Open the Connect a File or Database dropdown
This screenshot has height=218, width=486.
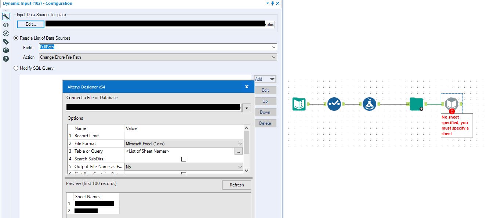[x=246, y=108]
